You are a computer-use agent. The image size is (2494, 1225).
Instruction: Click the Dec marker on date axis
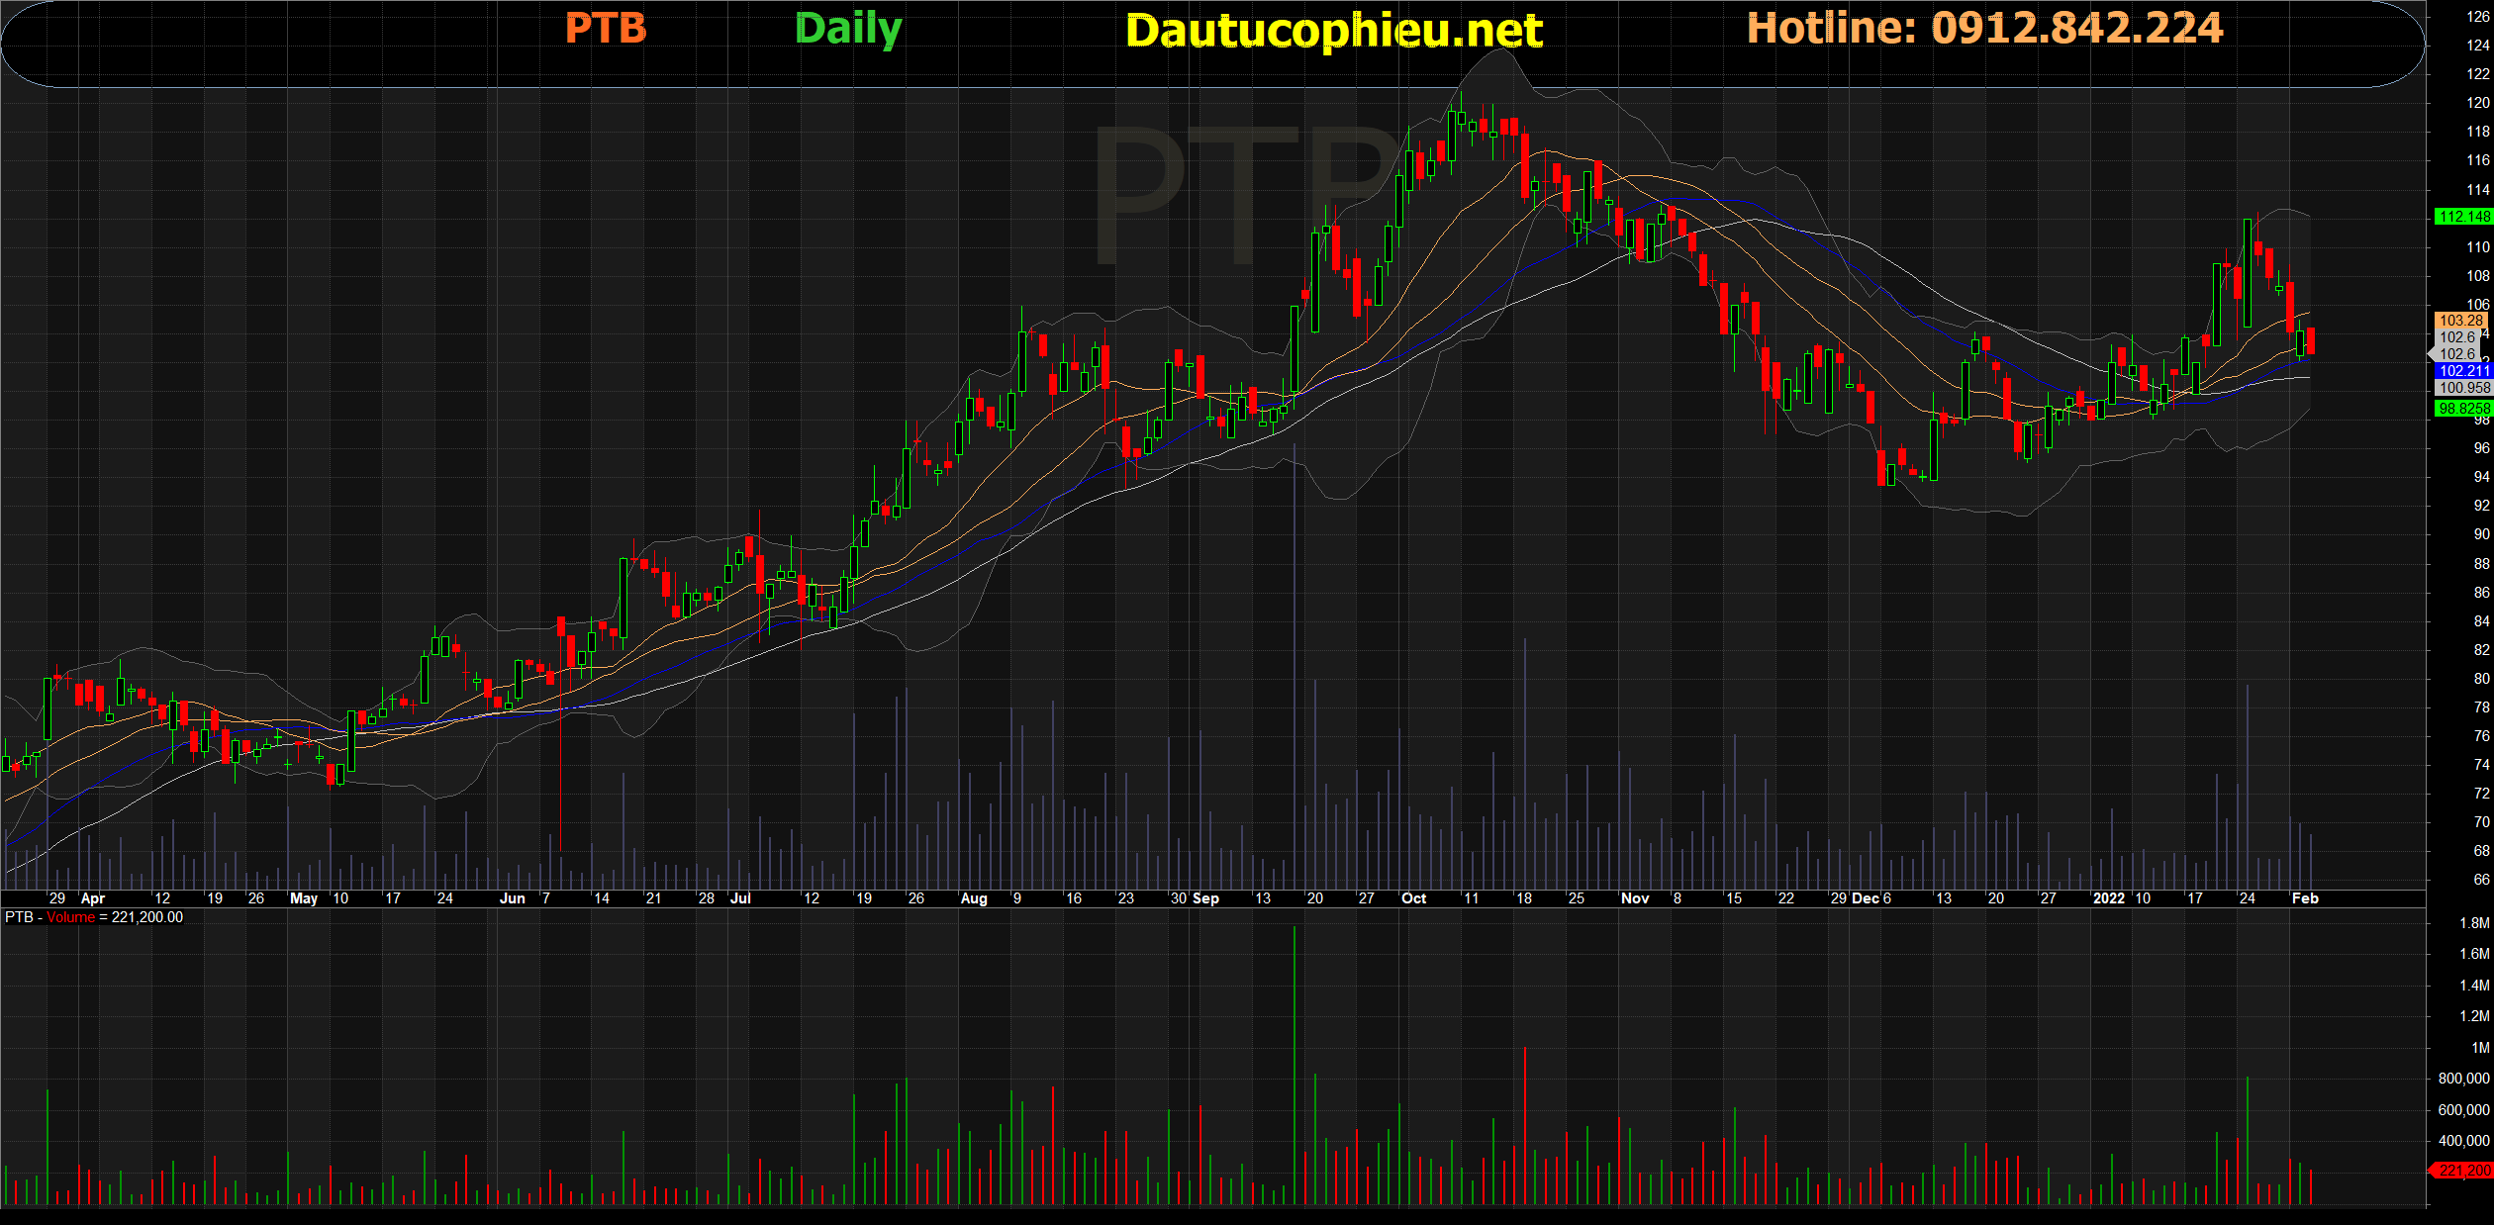[x=1865, y=898]
